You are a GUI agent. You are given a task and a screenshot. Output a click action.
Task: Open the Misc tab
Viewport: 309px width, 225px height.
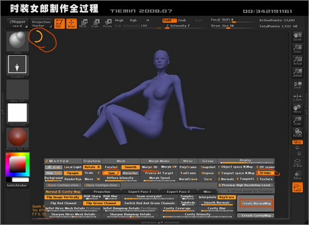[x=207, y=192]
